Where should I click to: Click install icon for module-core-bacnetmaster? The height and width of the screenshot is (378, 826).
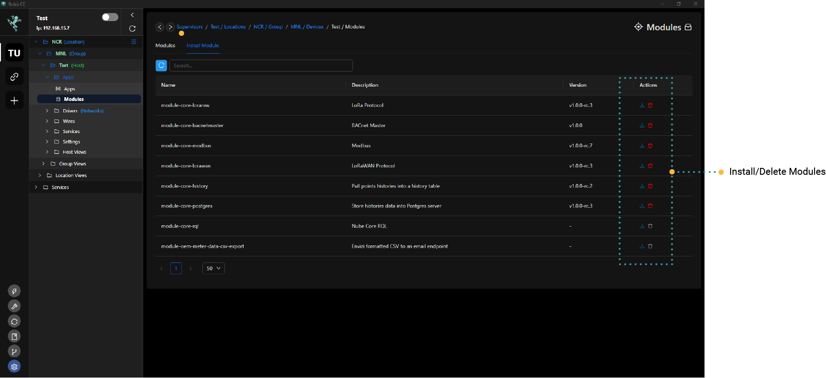click(x=642, y=125)
